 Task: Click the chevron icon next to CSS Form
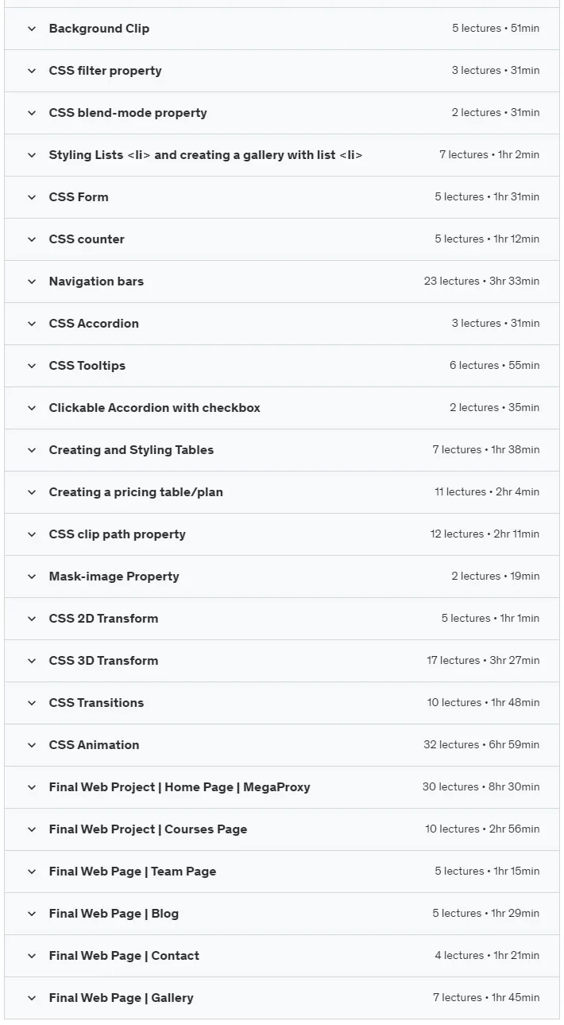coord(32,197)
